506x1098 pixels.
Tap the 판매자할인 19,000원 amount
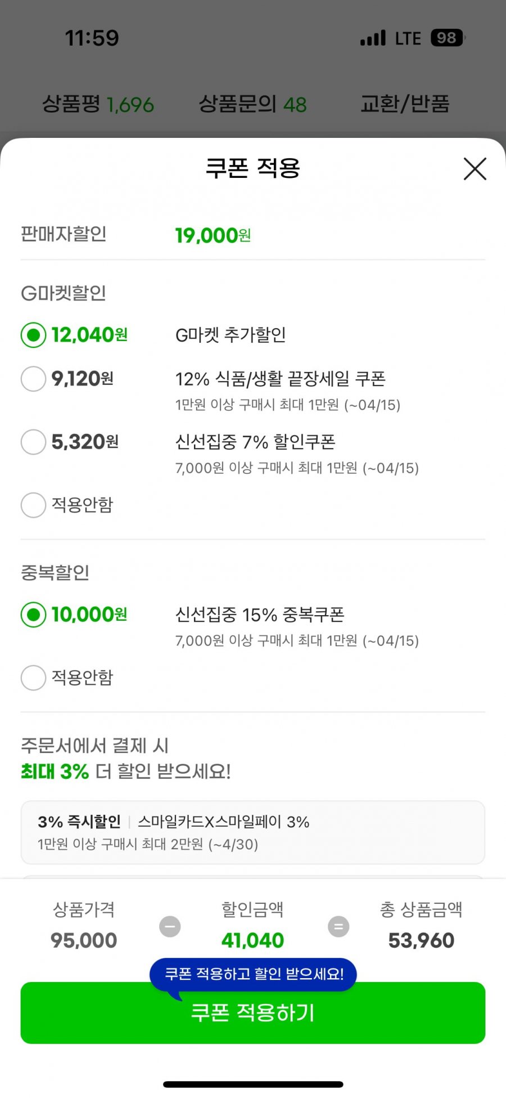(213, 235)
